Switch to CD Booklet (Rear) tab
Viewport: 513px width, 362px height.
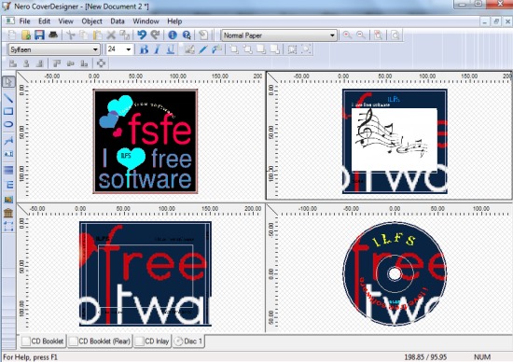click(x=100, y=341)
